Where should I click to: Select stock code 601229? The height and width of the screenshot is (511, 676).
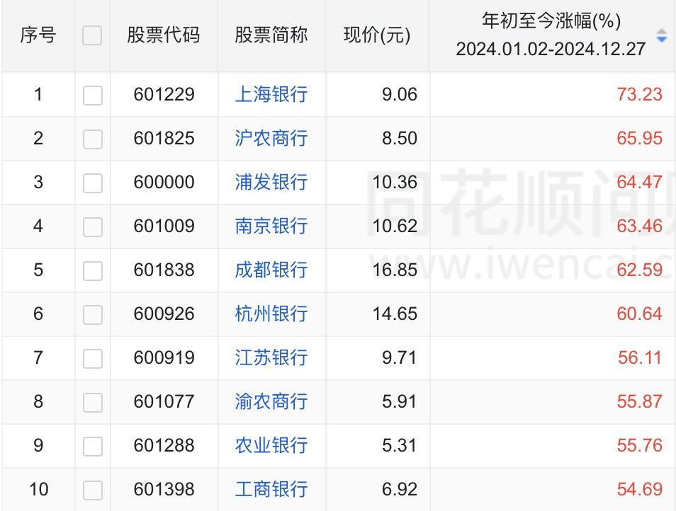click(x=164, y=94)
